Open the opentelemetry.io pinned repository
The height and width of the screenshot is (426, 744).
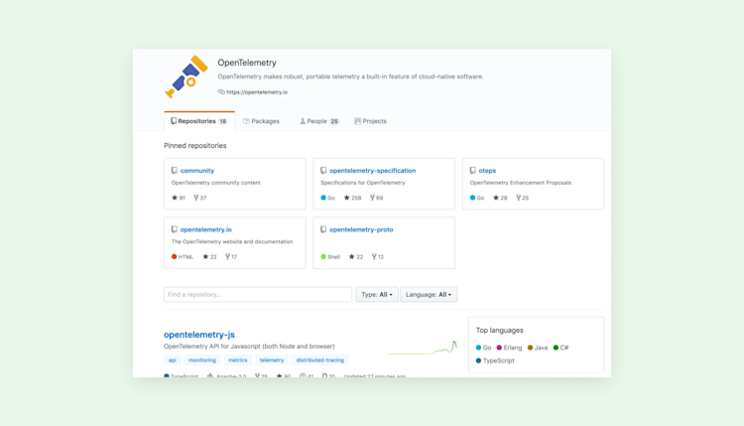206,229
